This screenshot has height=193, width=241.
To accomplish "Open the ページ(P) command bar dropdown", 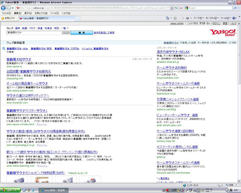I will point(199,18).
